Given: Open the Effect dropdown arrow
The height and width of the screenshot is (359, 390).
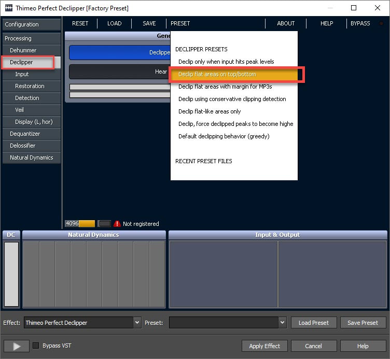Looking at the screenshot, I should [137, 323].
